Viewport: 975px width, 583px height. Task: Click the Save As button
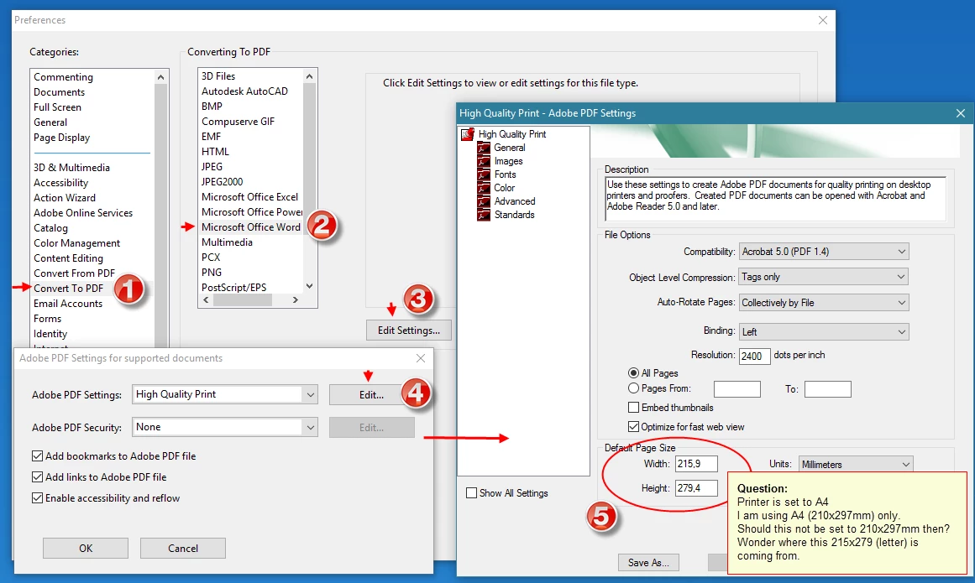click(648, 563)
